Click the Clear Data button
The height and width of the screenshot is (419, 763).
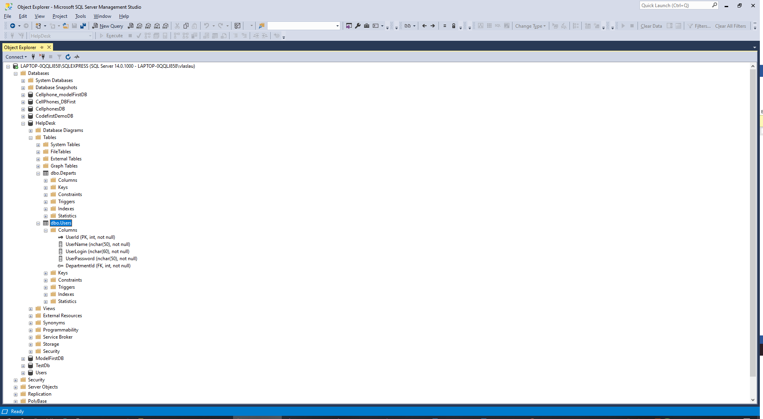pos(651,26)
